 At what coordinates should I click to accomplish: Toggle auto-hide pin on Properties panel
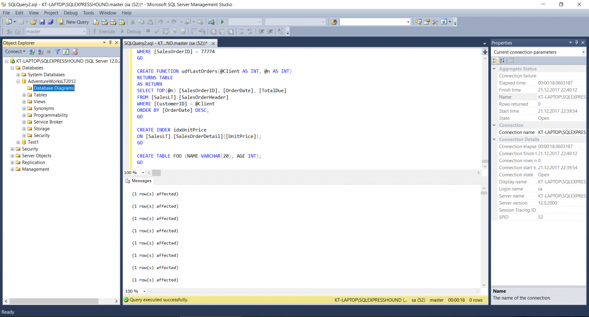(576, 43)
